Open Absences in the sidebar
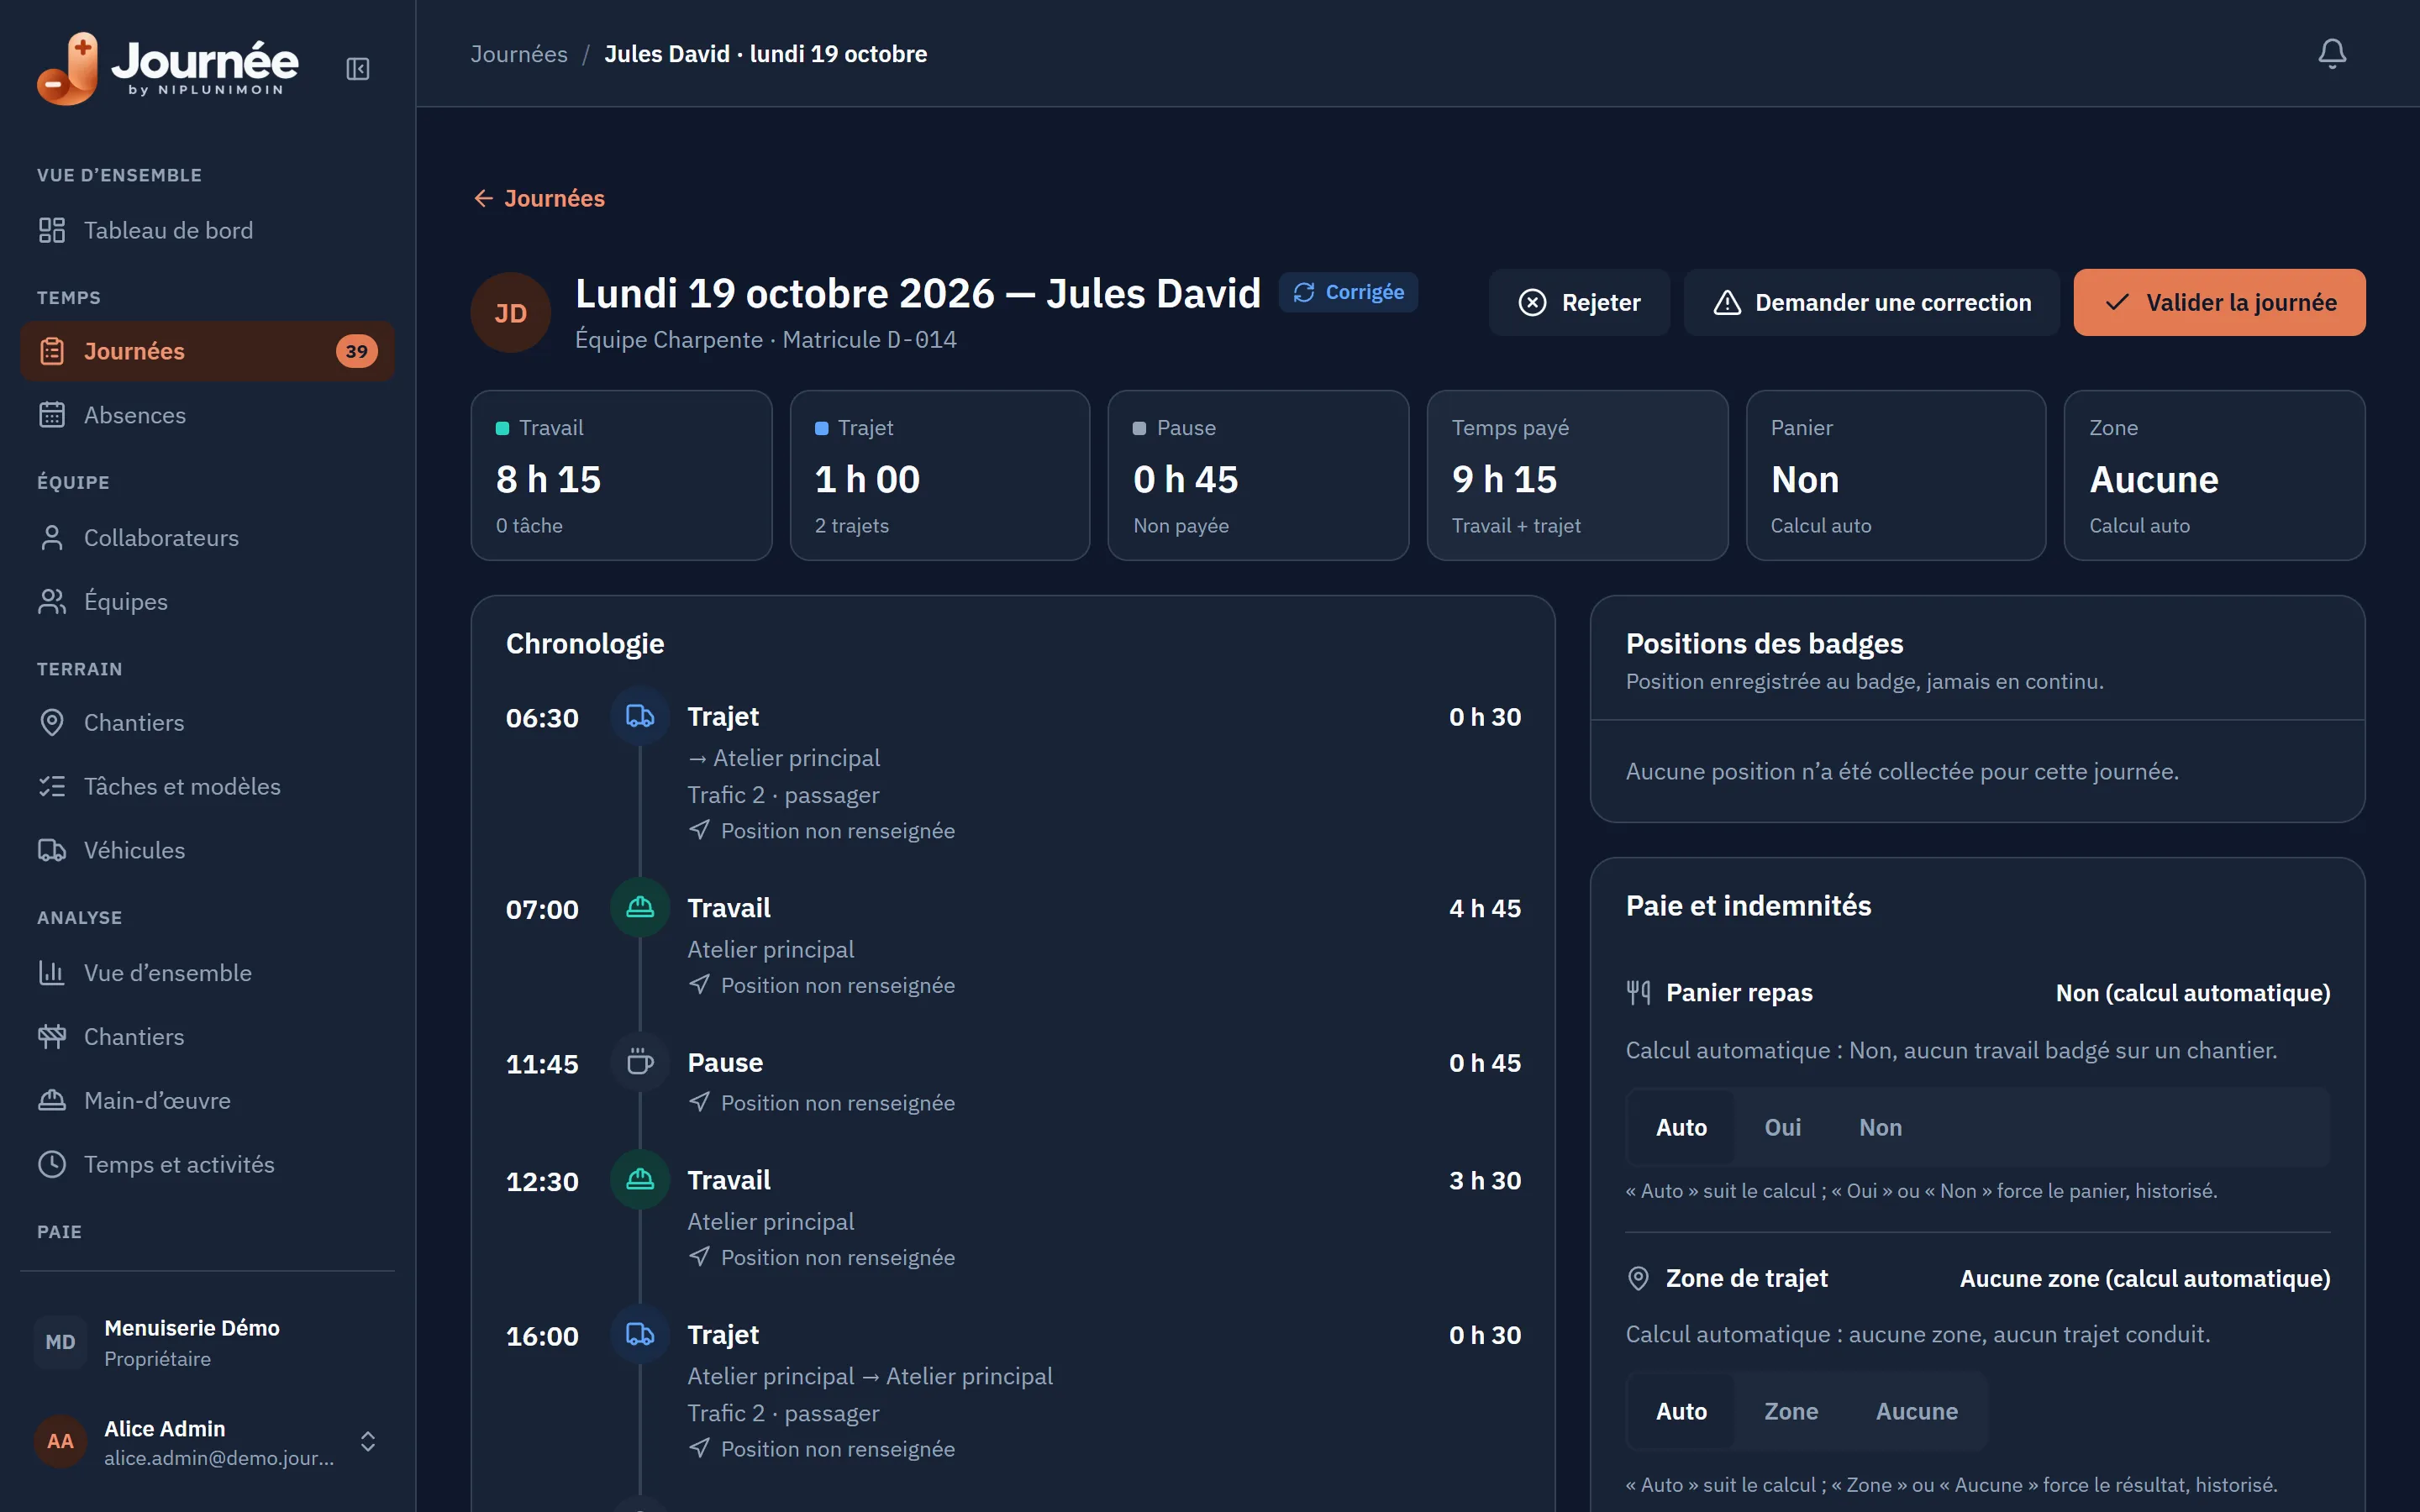The height and width of the screenshot is (1512, 2420). (x=207, y=415)
